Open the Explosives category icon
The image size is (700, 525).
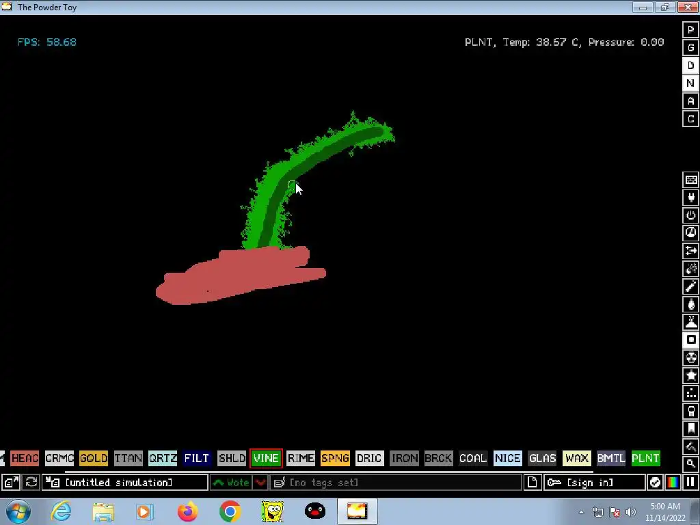[x=690, y=269]
